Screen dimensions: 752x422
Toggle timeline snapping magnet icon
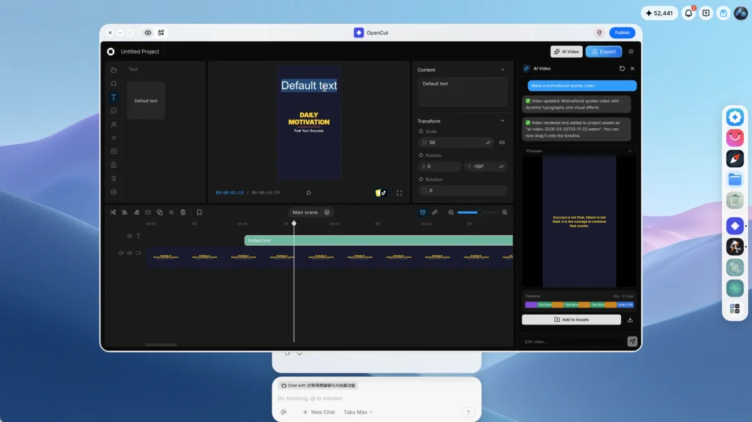coord(423,212)
